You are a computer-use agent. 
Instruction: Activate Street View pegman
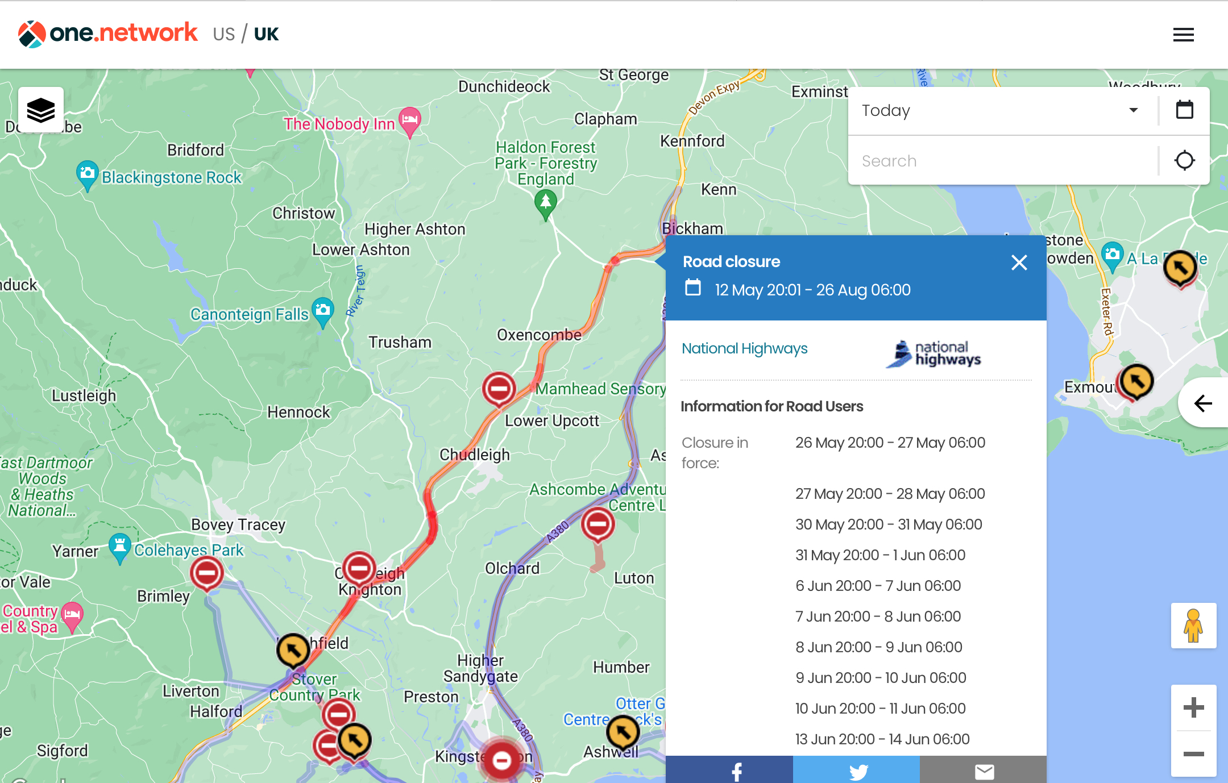point(1193,626)
